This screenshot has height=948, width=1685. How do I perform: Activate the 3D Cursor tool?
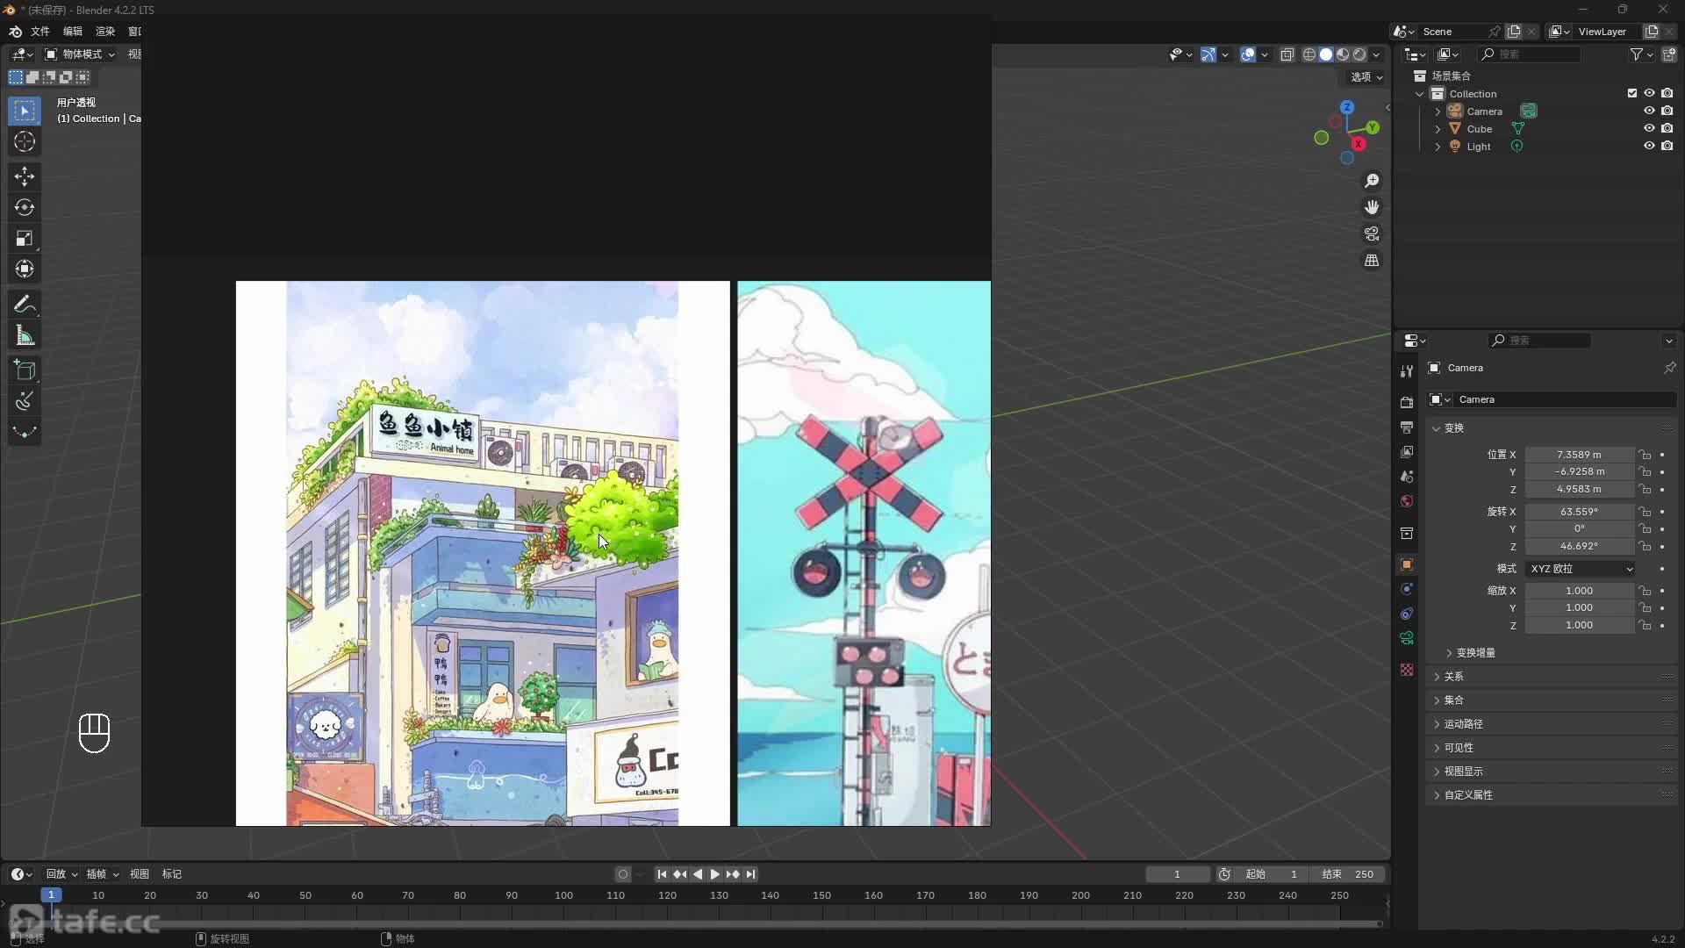25,141
